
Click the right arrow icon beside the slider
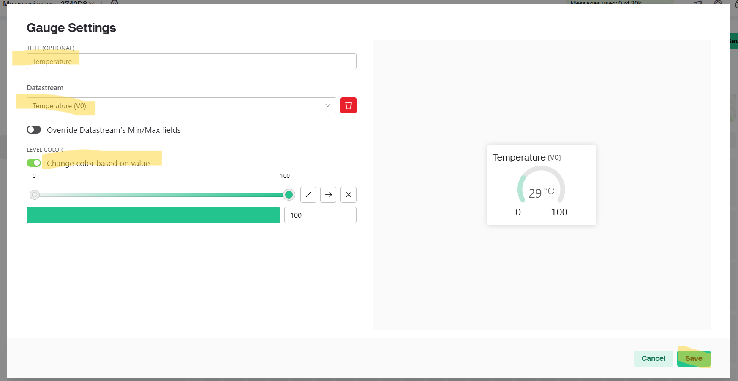328,195
